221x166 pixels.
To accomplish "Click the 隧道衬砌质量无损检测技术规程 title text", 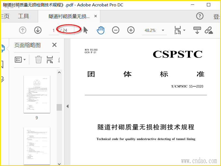I will click(146, 127).
